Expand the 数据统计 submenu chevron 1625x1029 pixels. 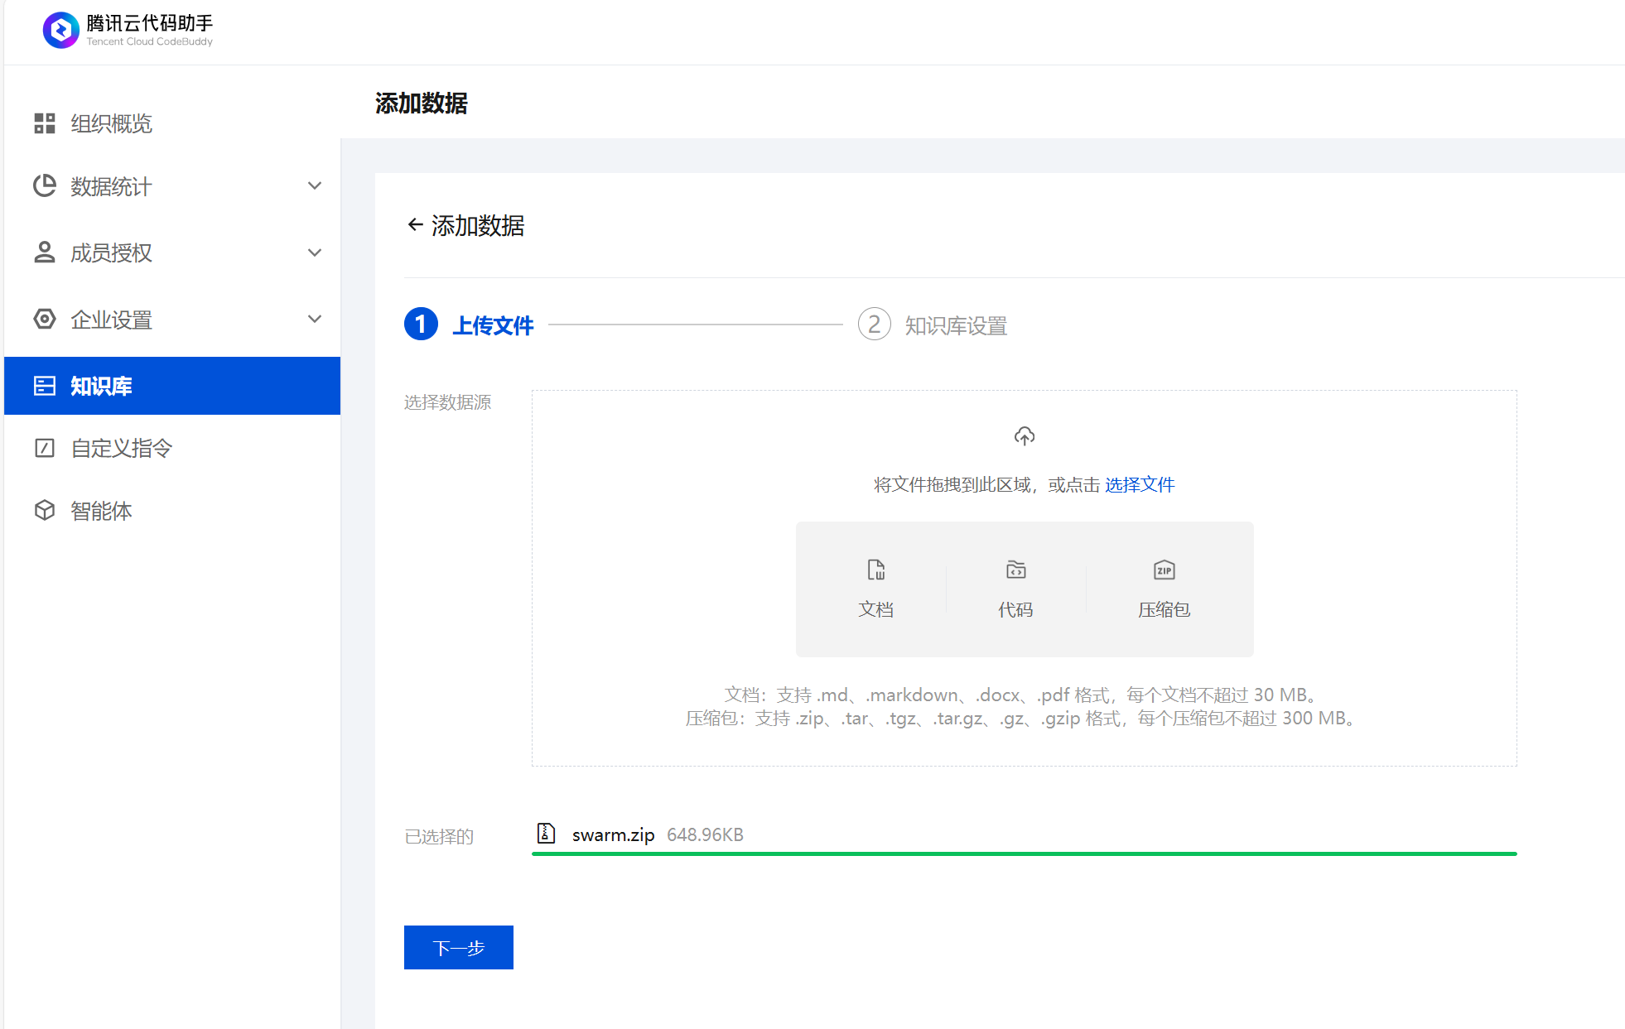[315, 186]
